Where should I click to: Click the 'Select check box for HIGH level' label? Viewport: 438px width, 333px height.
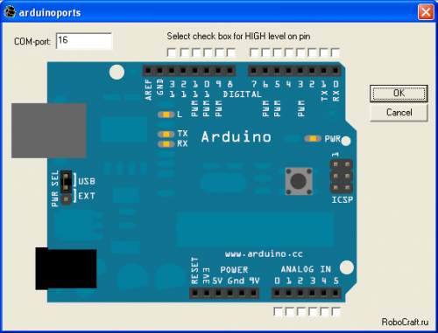point(238,37)
